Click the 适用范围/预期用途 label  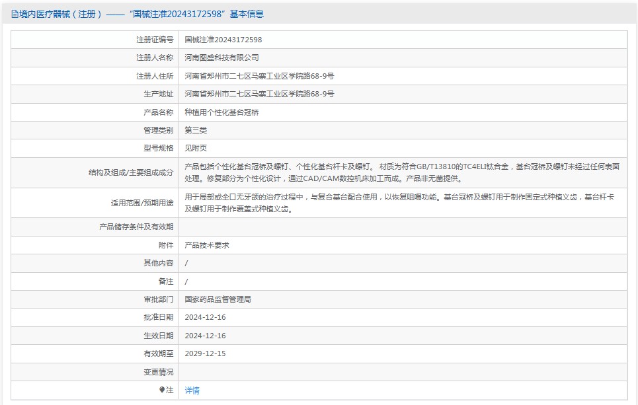click(142, 203)
